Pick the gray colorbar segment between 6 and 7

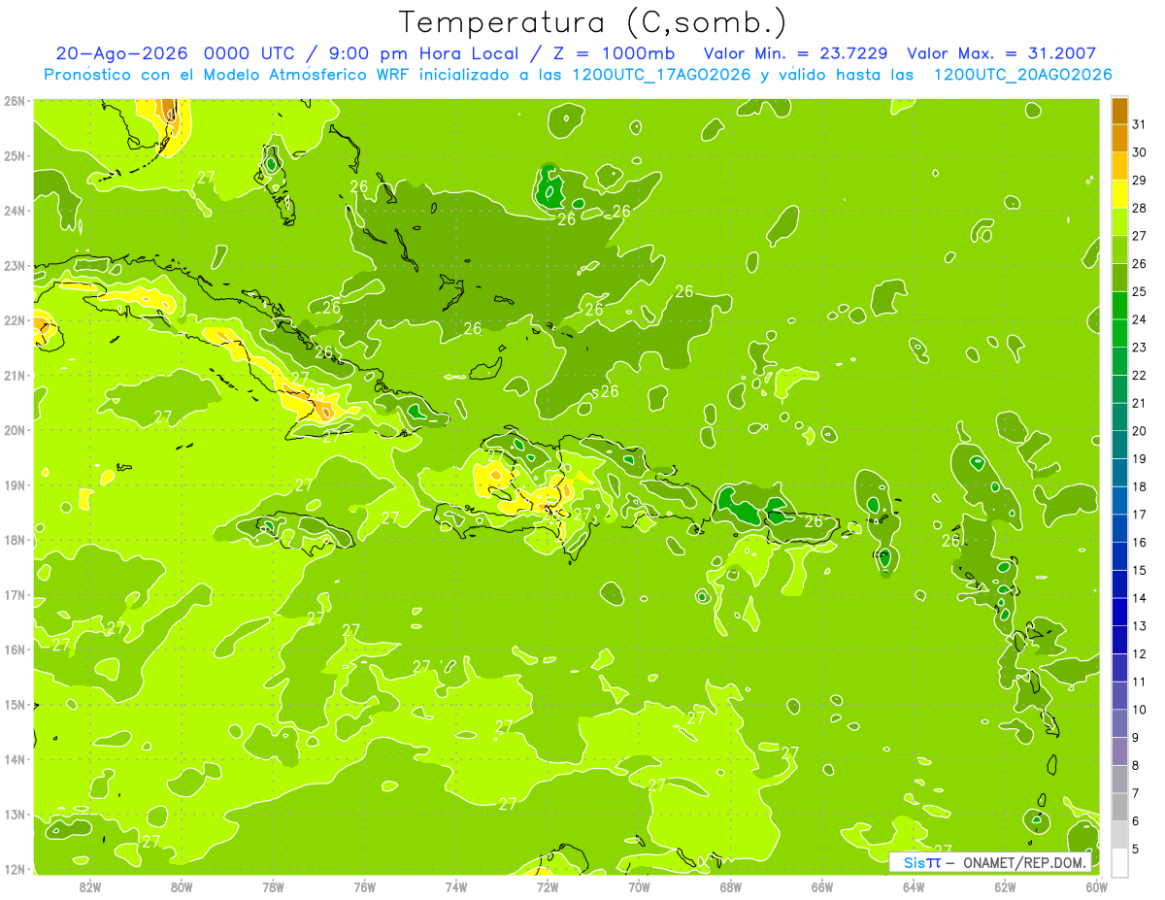tap(1119, 808)
